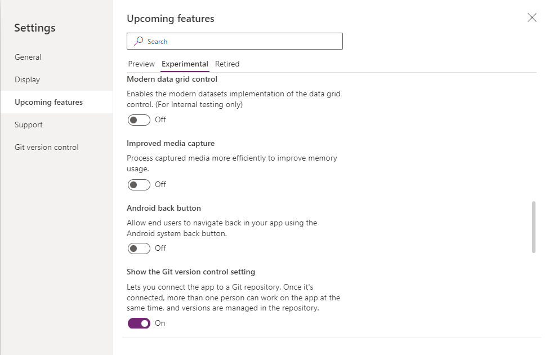Turn on the Modern data grid control toggle

pyautogui.click(x=139, y=119)
